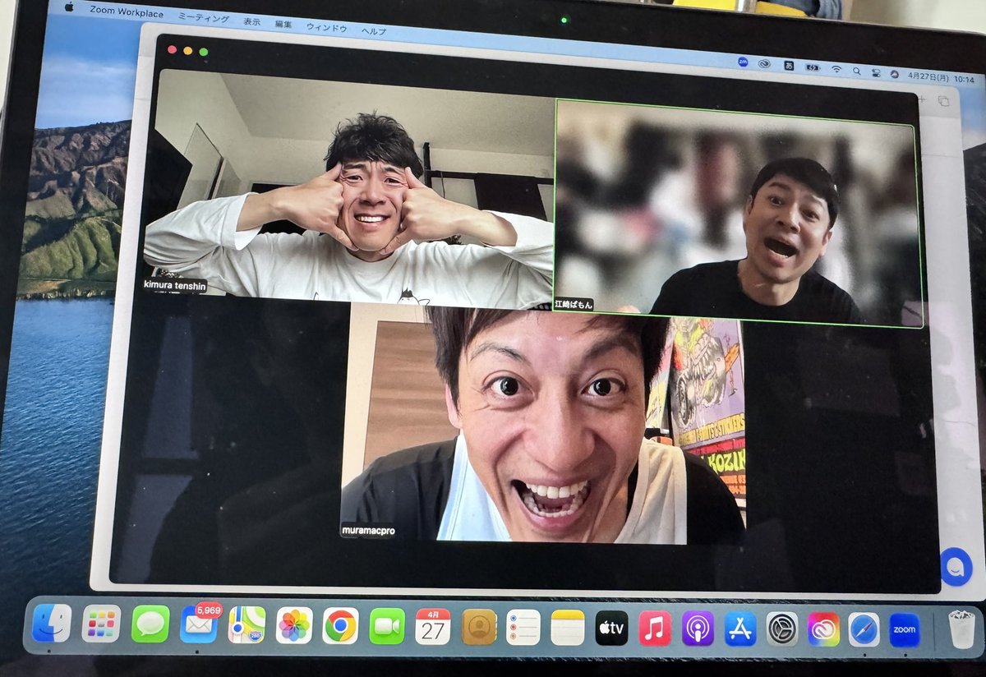Click the icon left of the date
This screenshot has width=986, height=677.
point(894,73)
